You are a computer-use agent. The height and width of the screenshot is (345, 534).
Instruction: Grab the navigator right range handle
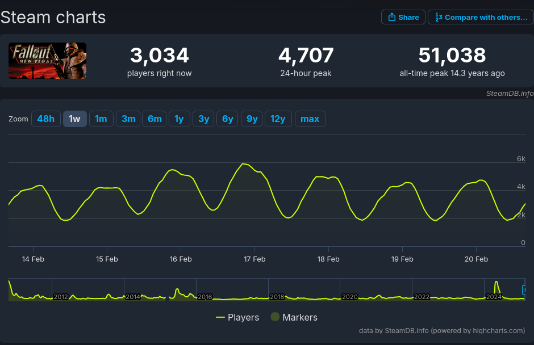point(524,290)
